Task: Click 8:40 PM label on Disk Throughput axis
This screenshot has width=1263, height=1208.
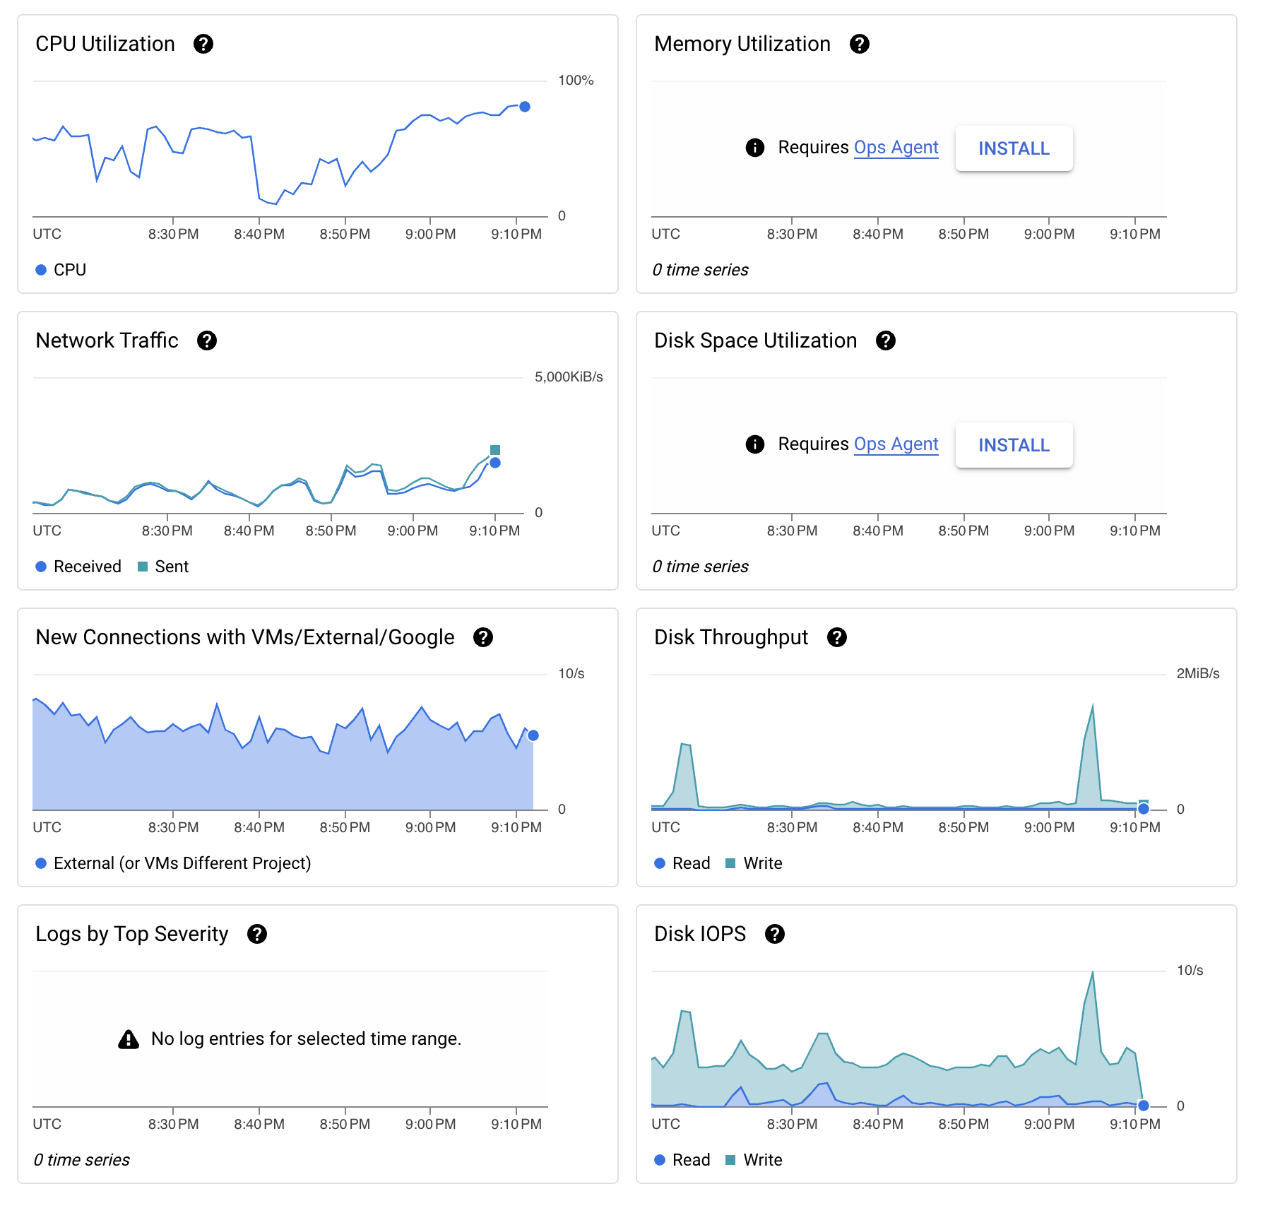Action: [x=878, y=827]
